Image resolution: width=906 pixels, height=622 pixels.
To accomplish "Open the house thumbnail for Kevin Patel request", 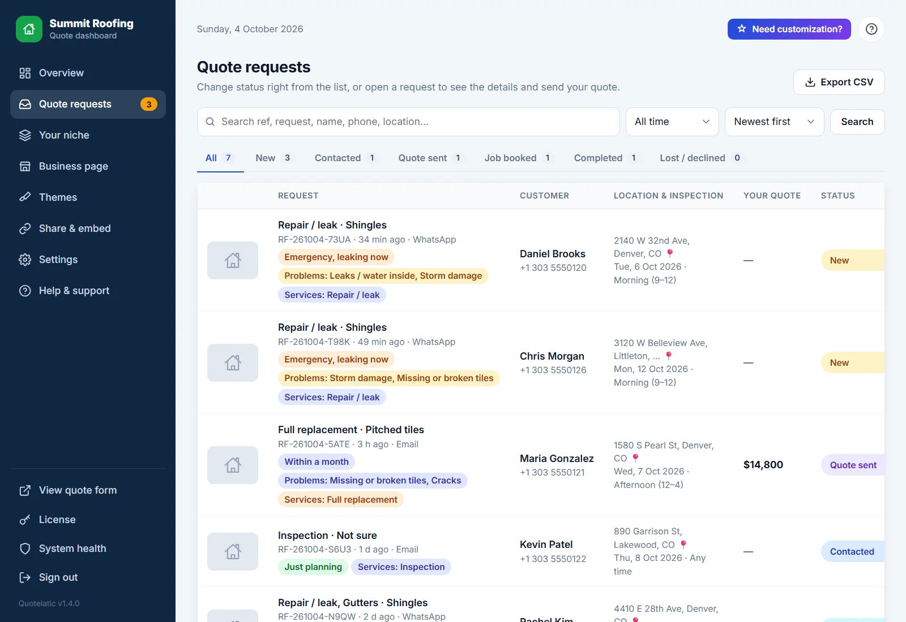I will 233,551.
